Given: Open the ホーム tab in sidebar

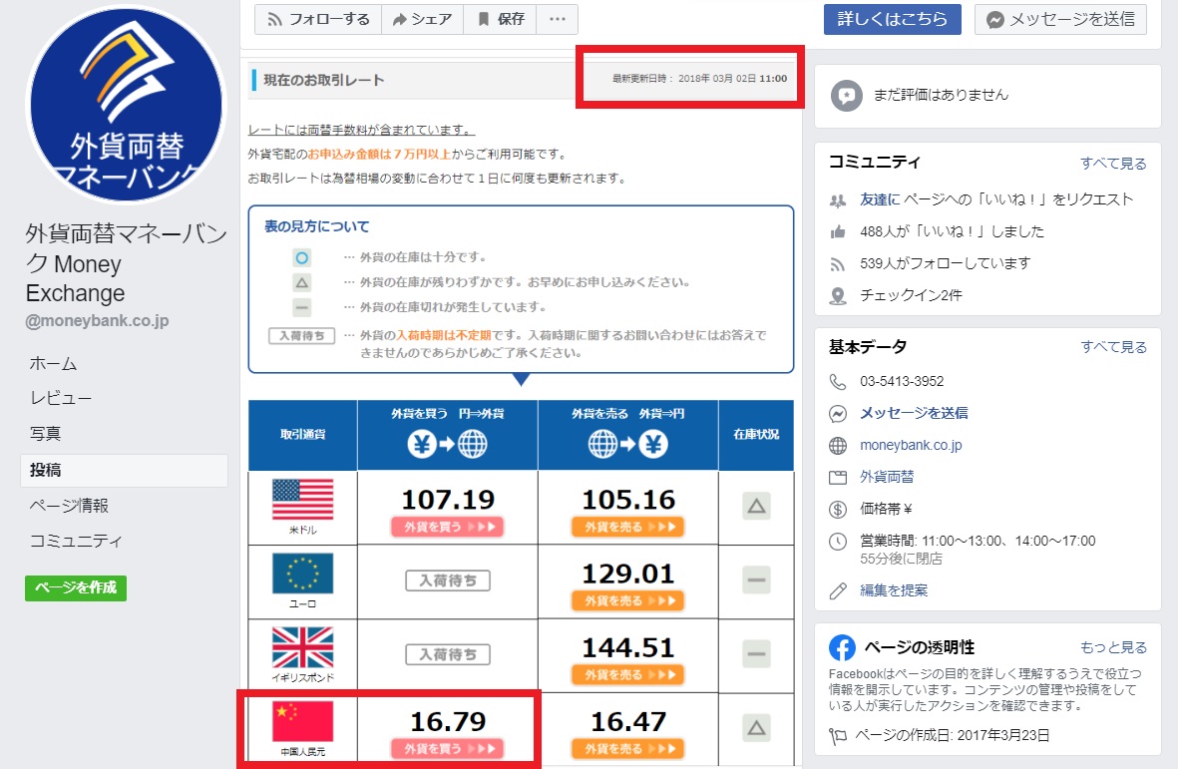Looking at the screenshot, I should (x=53, y=364).
